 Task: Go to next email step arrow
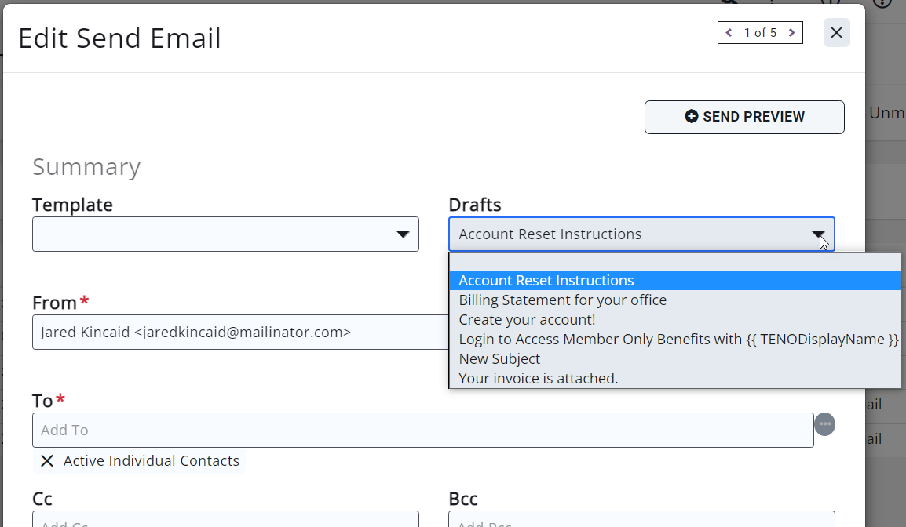pyautogui.click(x=791, y=33)
